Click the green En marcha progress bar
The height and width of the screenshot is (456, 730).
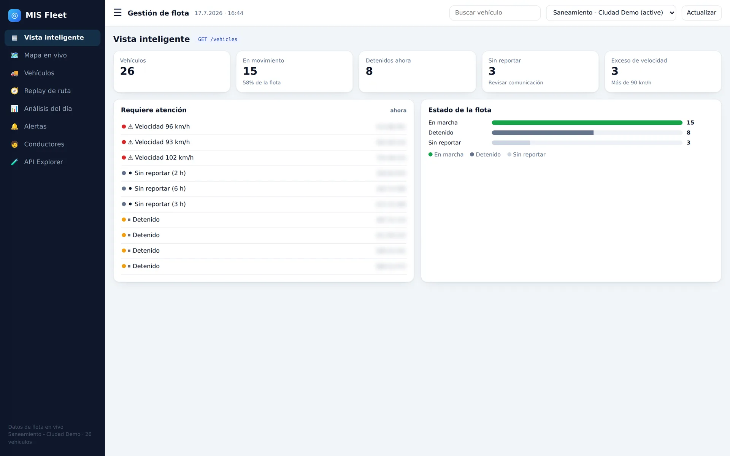(587, 123)
